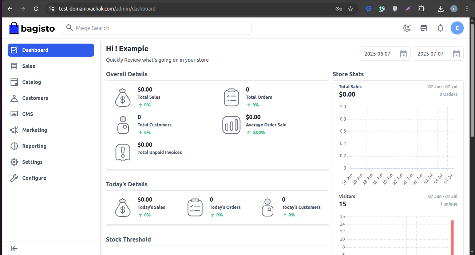Click the "Store Stats" heading
This screenshot has height=255, width=475.
coord(348,74)
